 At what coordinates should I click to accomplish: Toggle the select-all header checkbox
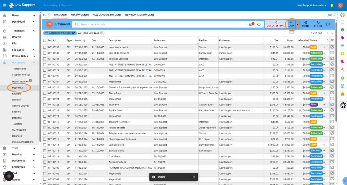(45, 40)
